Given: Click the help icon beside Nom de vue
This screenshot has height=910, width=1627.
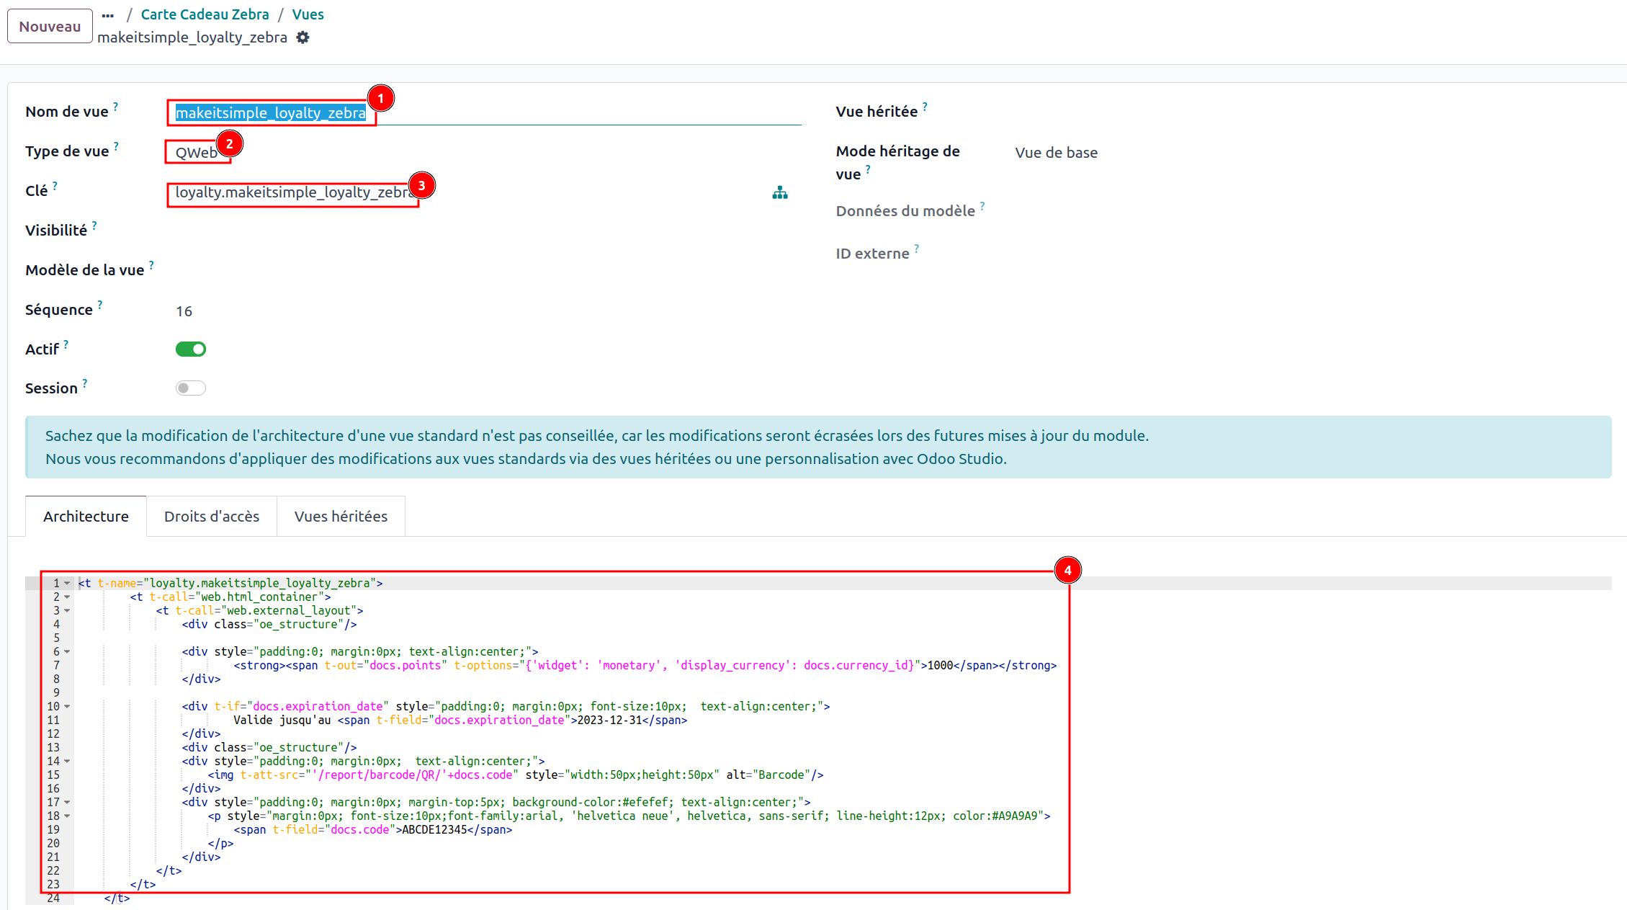Looking at the screenshot, I should pyautogui.click(x=116, y=107).
